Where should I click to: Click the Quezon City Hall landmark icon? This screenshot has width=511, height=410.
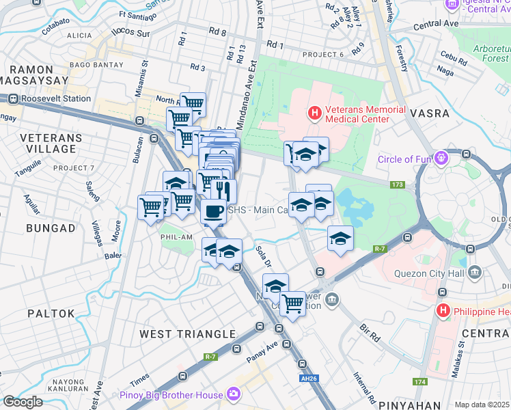(x=475, y=273)
